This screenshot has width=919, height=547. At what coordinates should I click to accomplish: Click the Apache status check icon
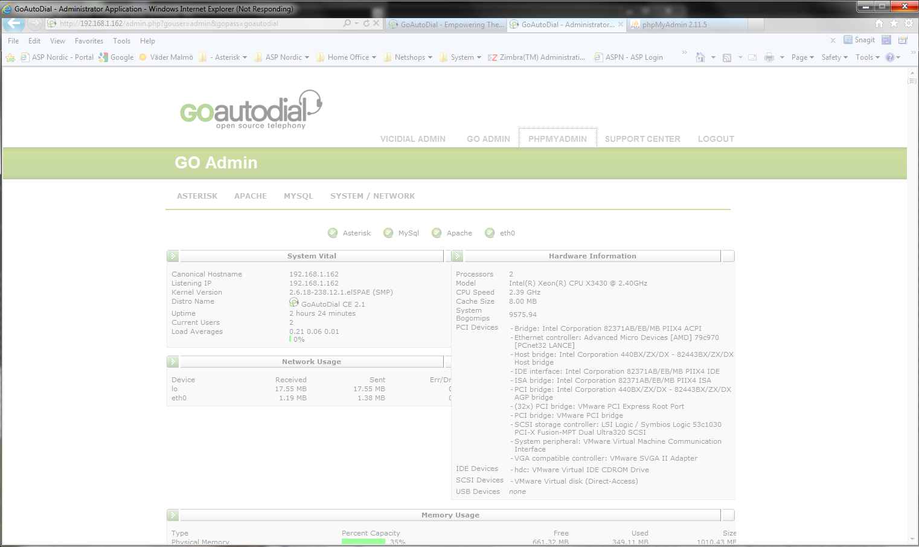point(437,233)
